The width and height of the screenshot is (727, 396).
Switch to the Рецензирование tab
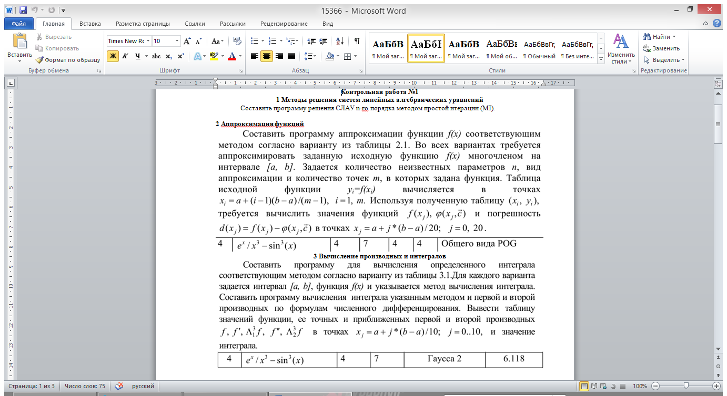point(284,24)
